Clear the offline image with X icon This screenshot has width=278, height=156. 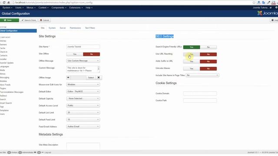click(99, 78)
